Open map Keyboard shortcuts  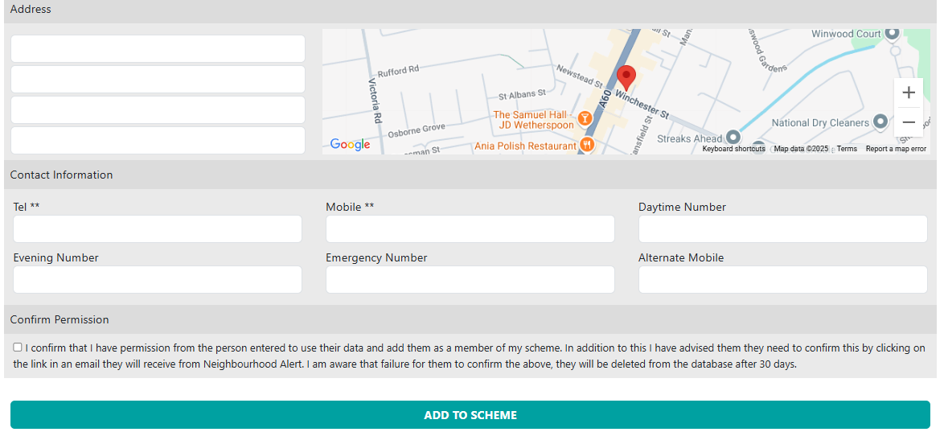pyautogui.click(x=733, y=149)
